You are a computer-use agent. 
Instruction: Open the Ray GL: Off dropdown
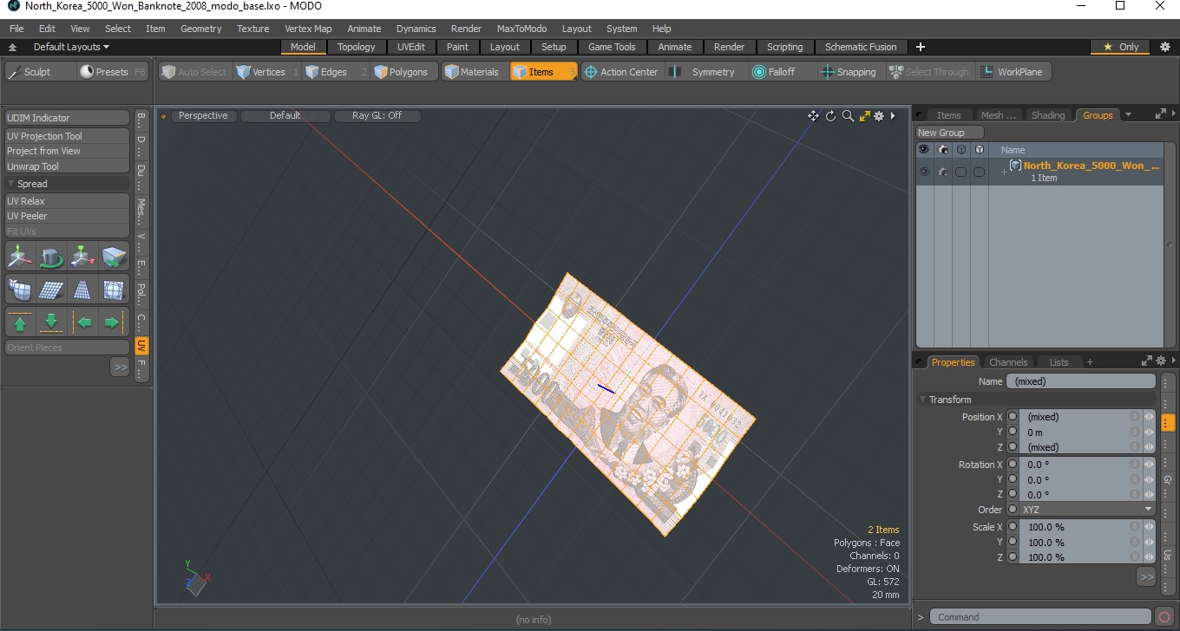pos(377,115)
